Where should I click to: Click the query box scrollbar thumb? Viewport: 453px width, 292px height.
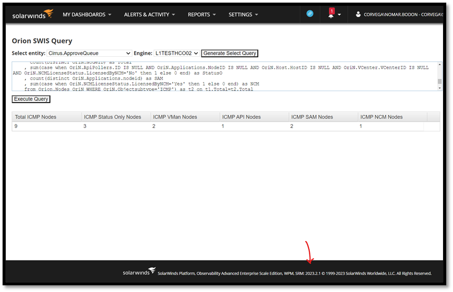point(440,82)
